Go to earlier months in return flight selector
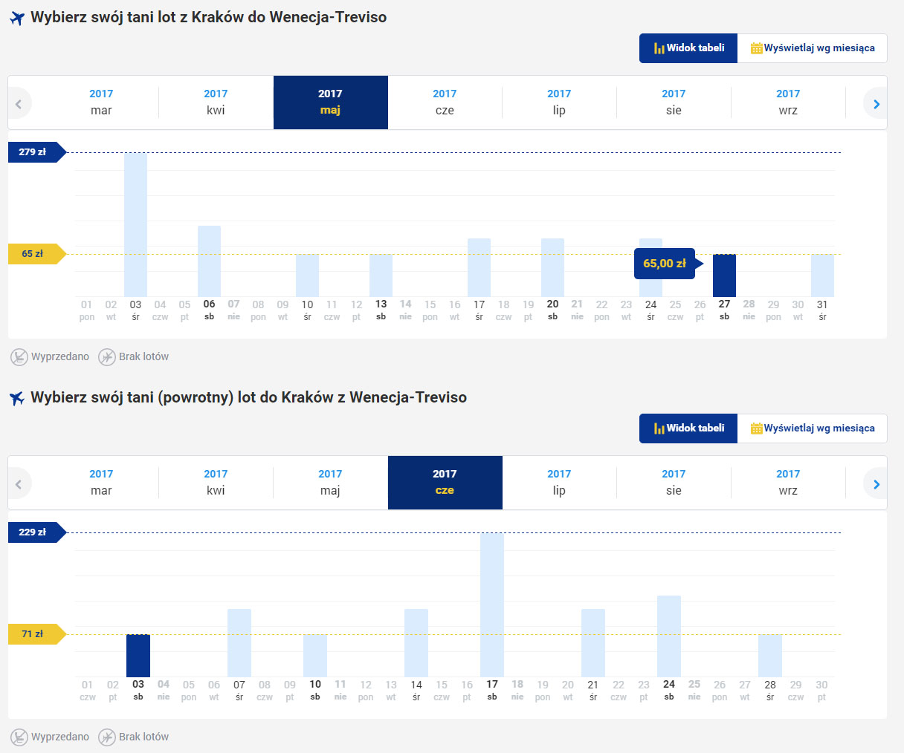This screenshot has width=904, height=753. 19,484
